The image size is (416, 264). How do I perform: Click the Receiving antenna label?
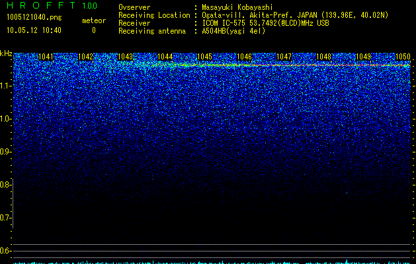152,31
